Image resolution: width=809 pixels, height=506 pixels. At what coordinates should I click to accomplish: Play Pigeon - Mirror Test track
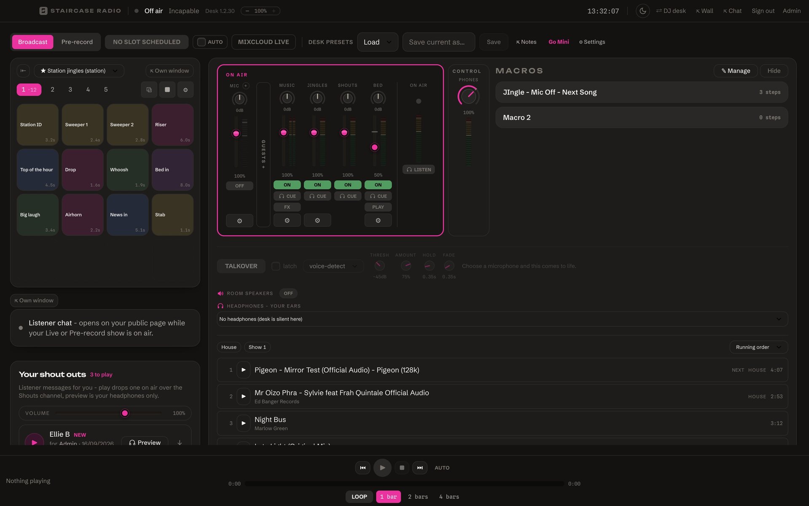[244, 370]
